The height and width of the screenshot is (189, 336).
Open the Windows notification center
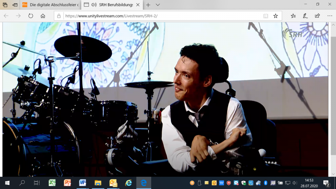coord(326,183)
